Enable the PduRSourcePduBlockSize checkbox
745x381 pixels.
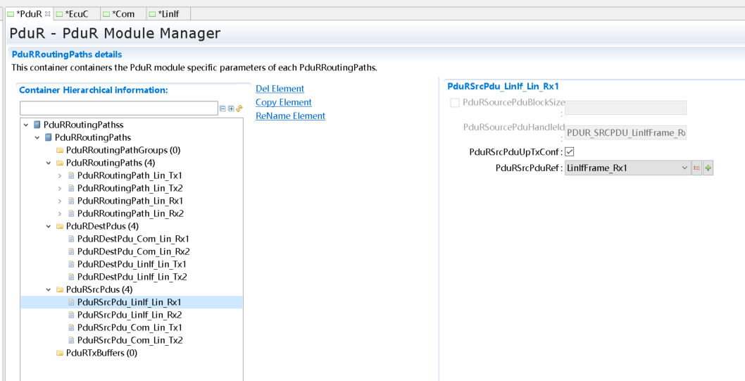click(x=455, y=103)
